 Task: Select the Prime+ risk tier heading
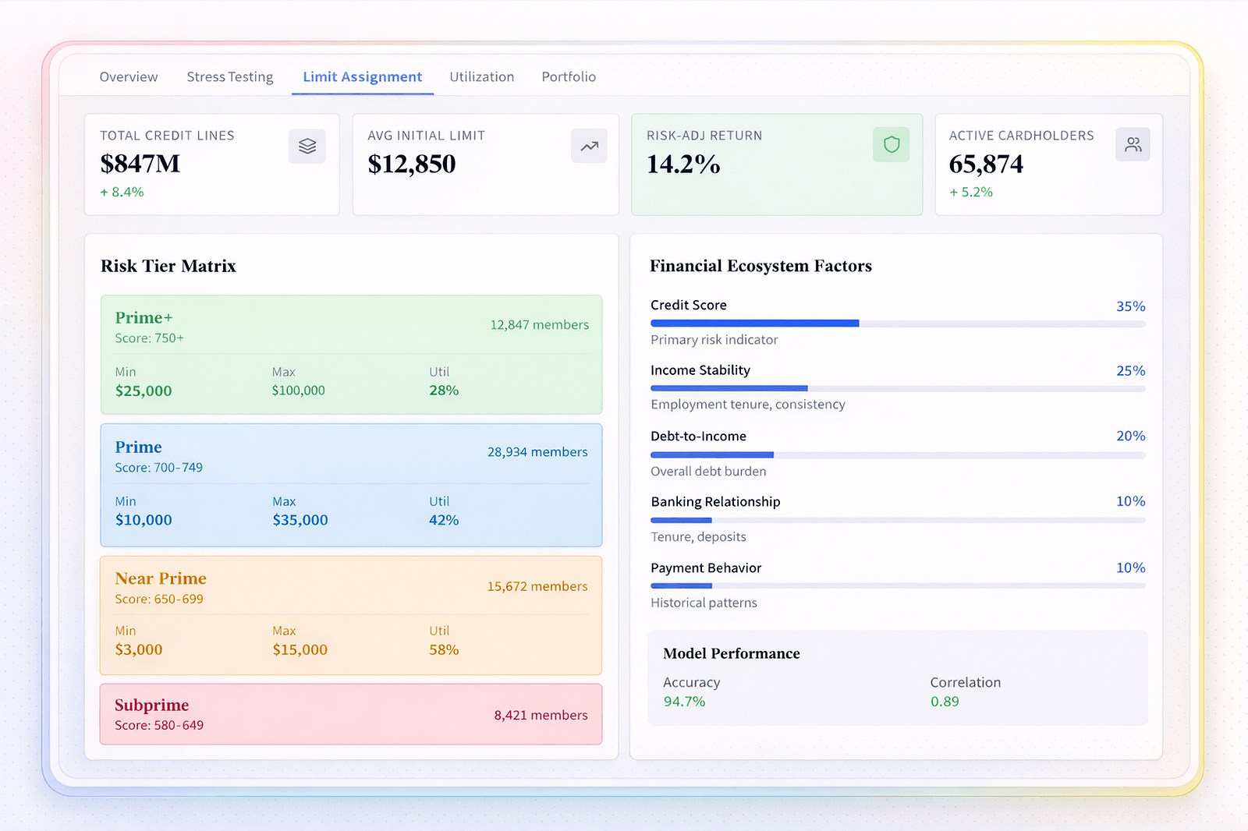point(144,318)
